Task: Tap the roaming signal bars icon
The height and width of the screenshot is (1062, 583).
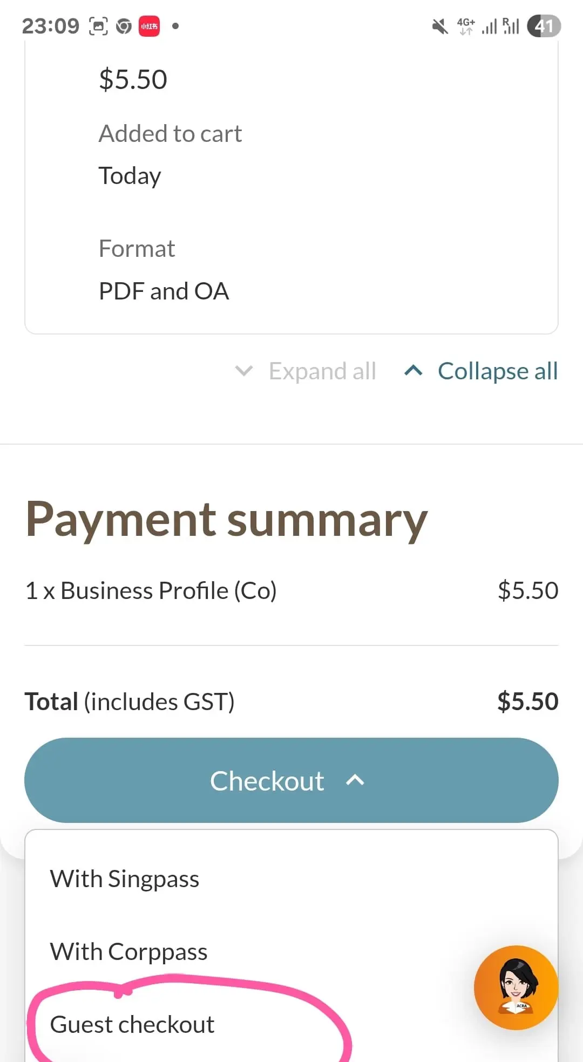Action: (x=511, y=26)
